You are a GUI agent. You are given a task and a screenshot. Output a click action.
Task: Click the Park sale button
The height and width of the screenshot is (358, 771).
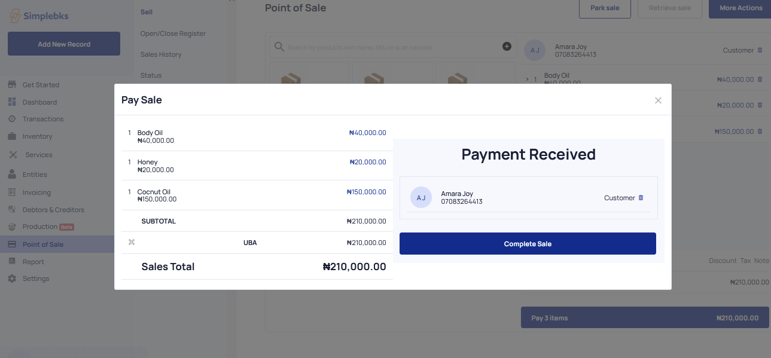click(x=605, y=8)
